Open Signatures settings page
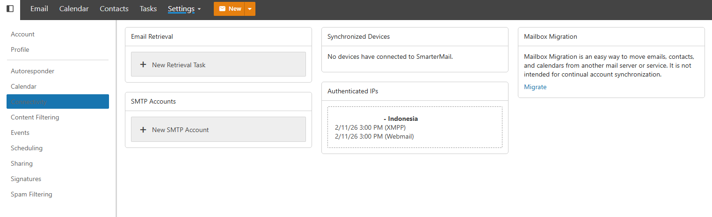This screenshot has width=712, height=217. 26,179
